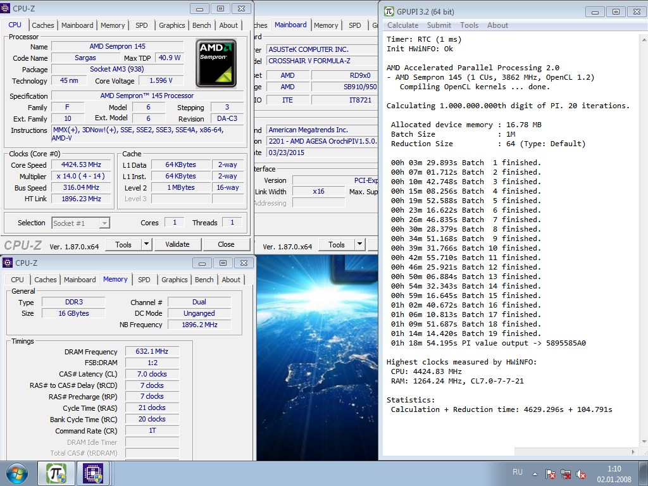Switch to Bench tab in CPU window
The image size is (648, 486).
coord(202,25)
